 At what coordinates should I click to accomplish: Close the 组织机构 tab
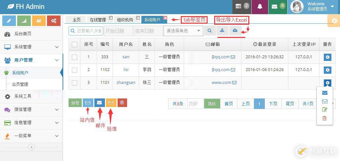(x=138, y=18)
